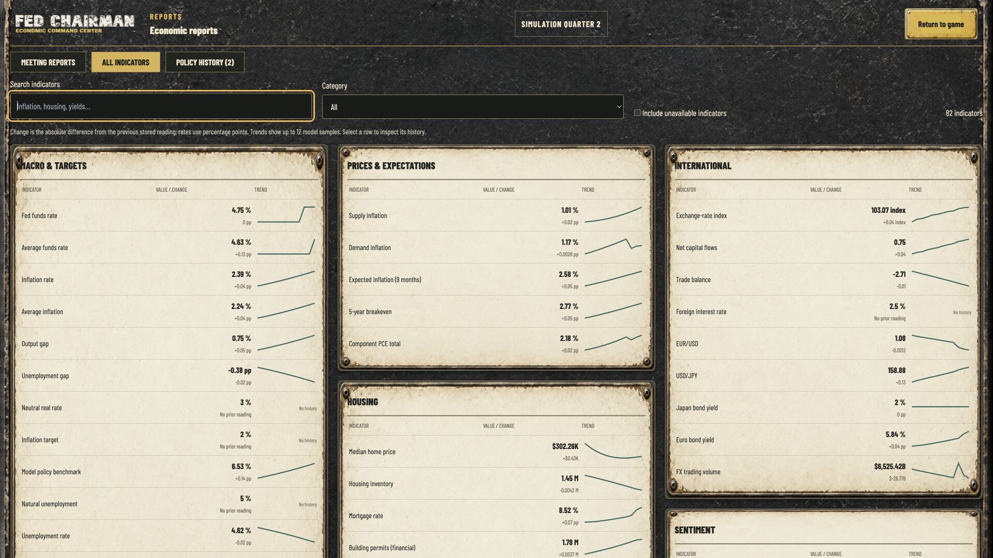Enable Include unavailable indicators checkbox

[x=637, y=113]
